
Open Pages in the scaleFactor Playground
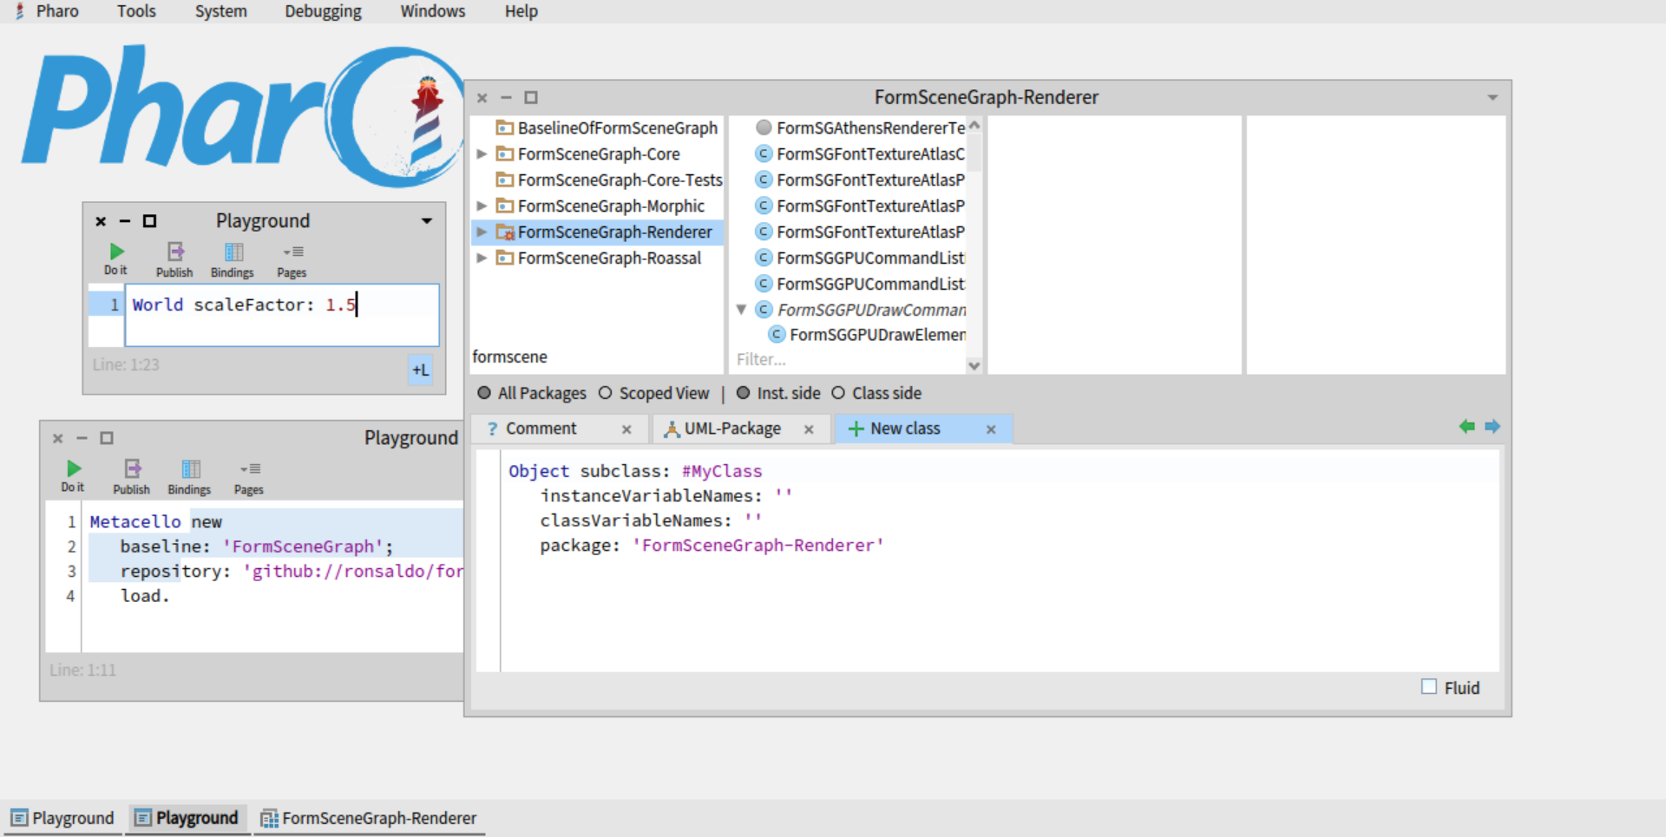coord(292,259)
